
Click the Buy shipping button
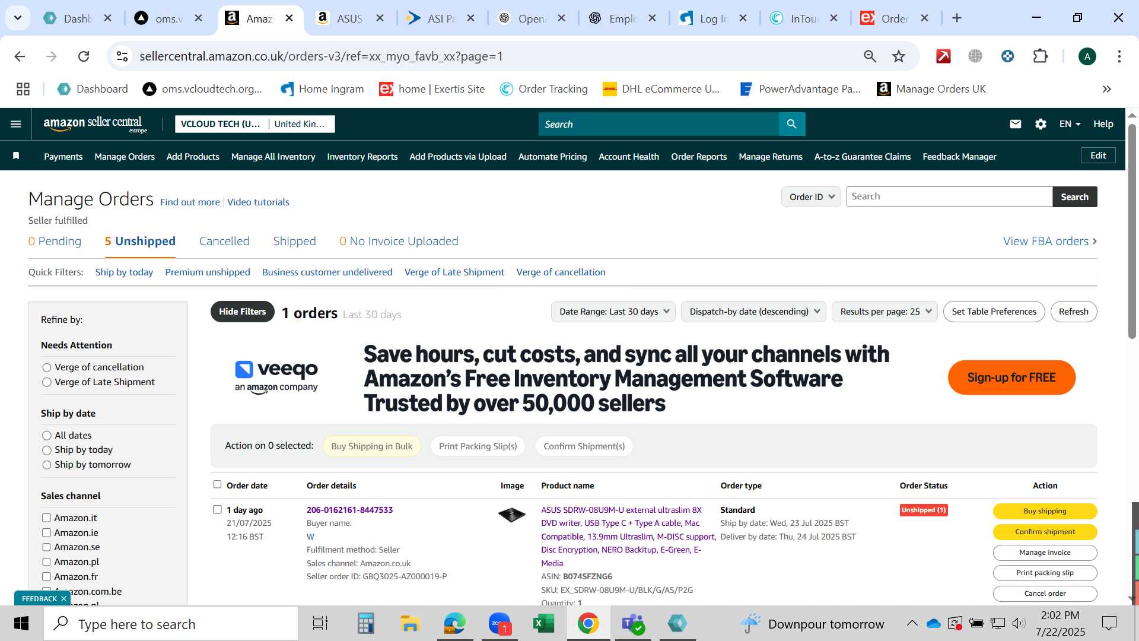[x=1045, y=511]
